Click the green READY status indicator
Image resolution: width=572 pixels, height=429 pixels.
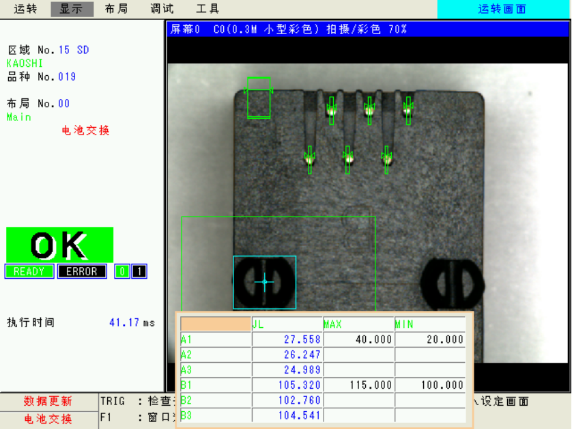[29, 271]
